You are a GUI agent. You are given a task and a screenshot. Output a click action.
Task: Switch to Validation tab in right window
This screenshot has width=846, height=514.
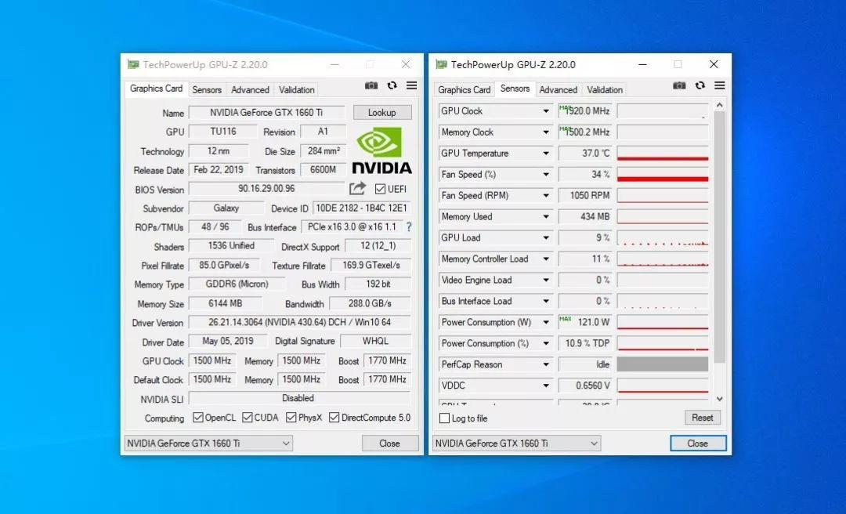(604, 89)
